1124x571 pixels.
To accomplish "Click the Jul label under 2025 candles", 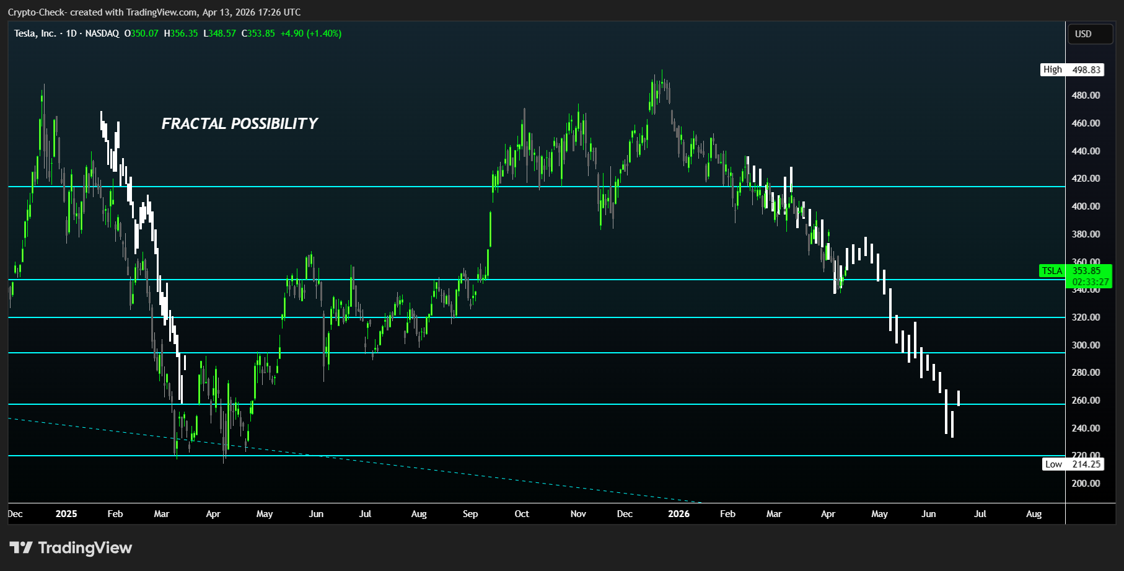I will click(x=365, y=514).
